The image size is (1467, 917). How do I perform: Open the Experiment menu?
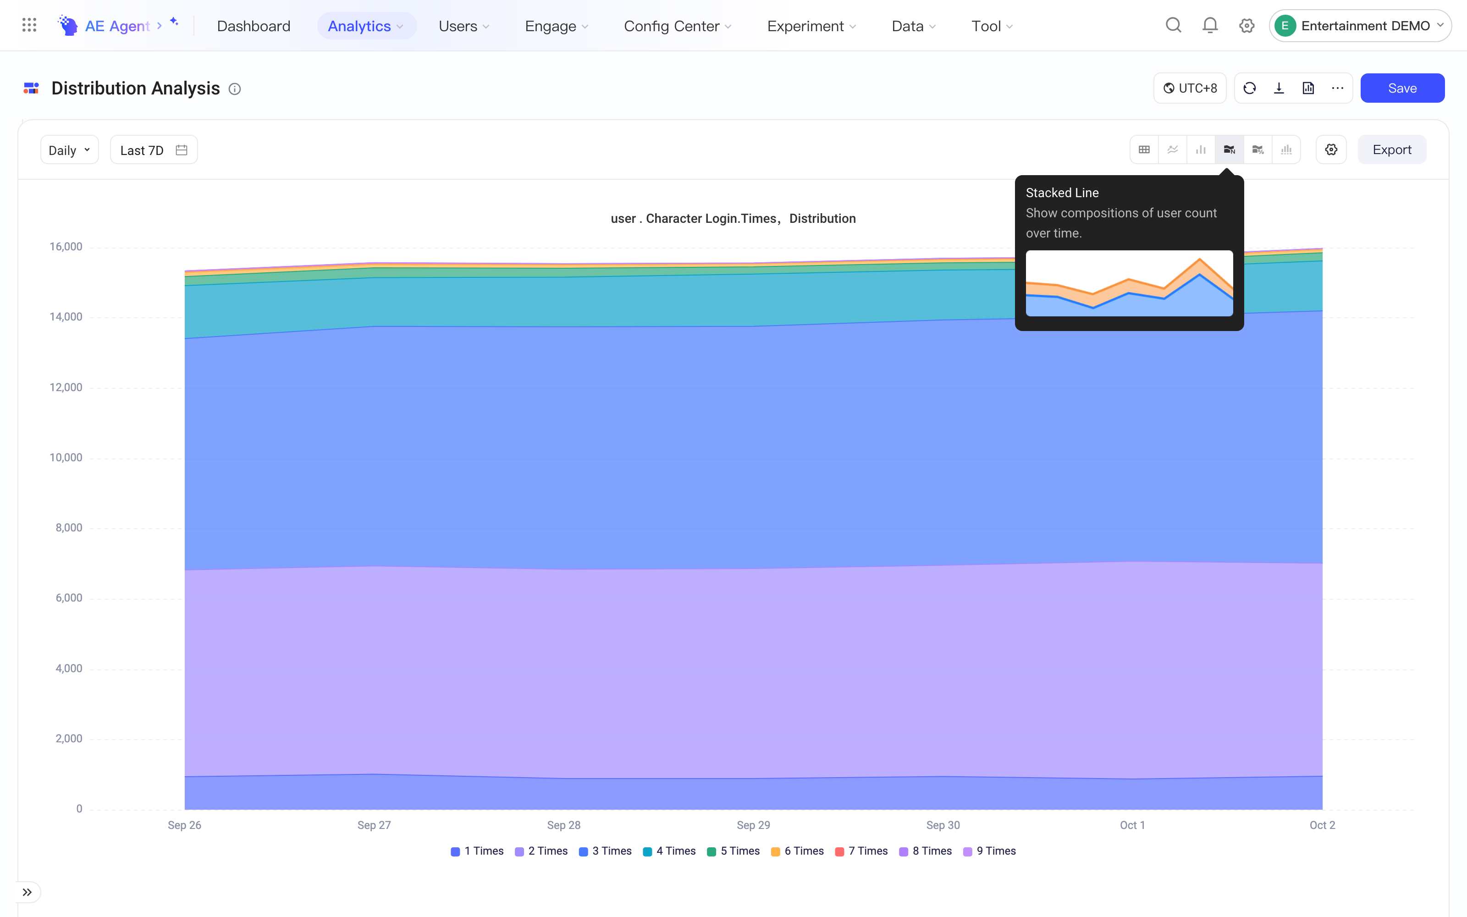[812, 26]
